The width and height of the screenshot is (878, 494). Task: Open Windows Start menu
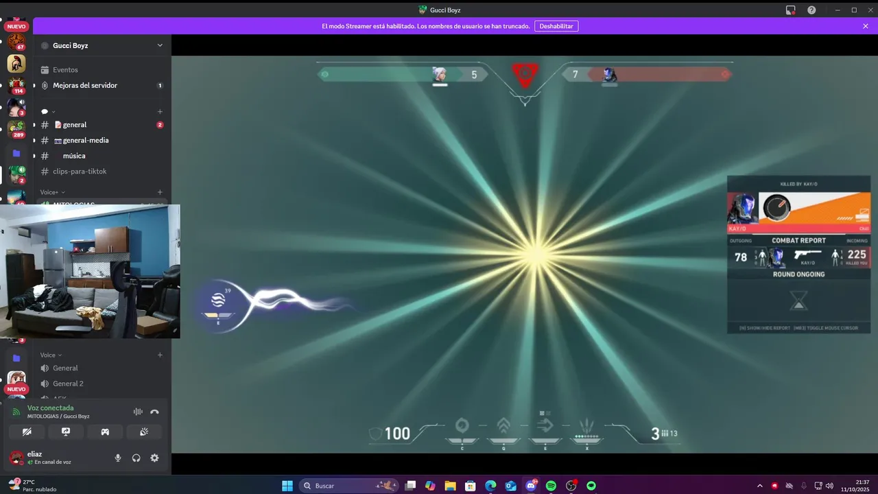click(x=287, y=486)
